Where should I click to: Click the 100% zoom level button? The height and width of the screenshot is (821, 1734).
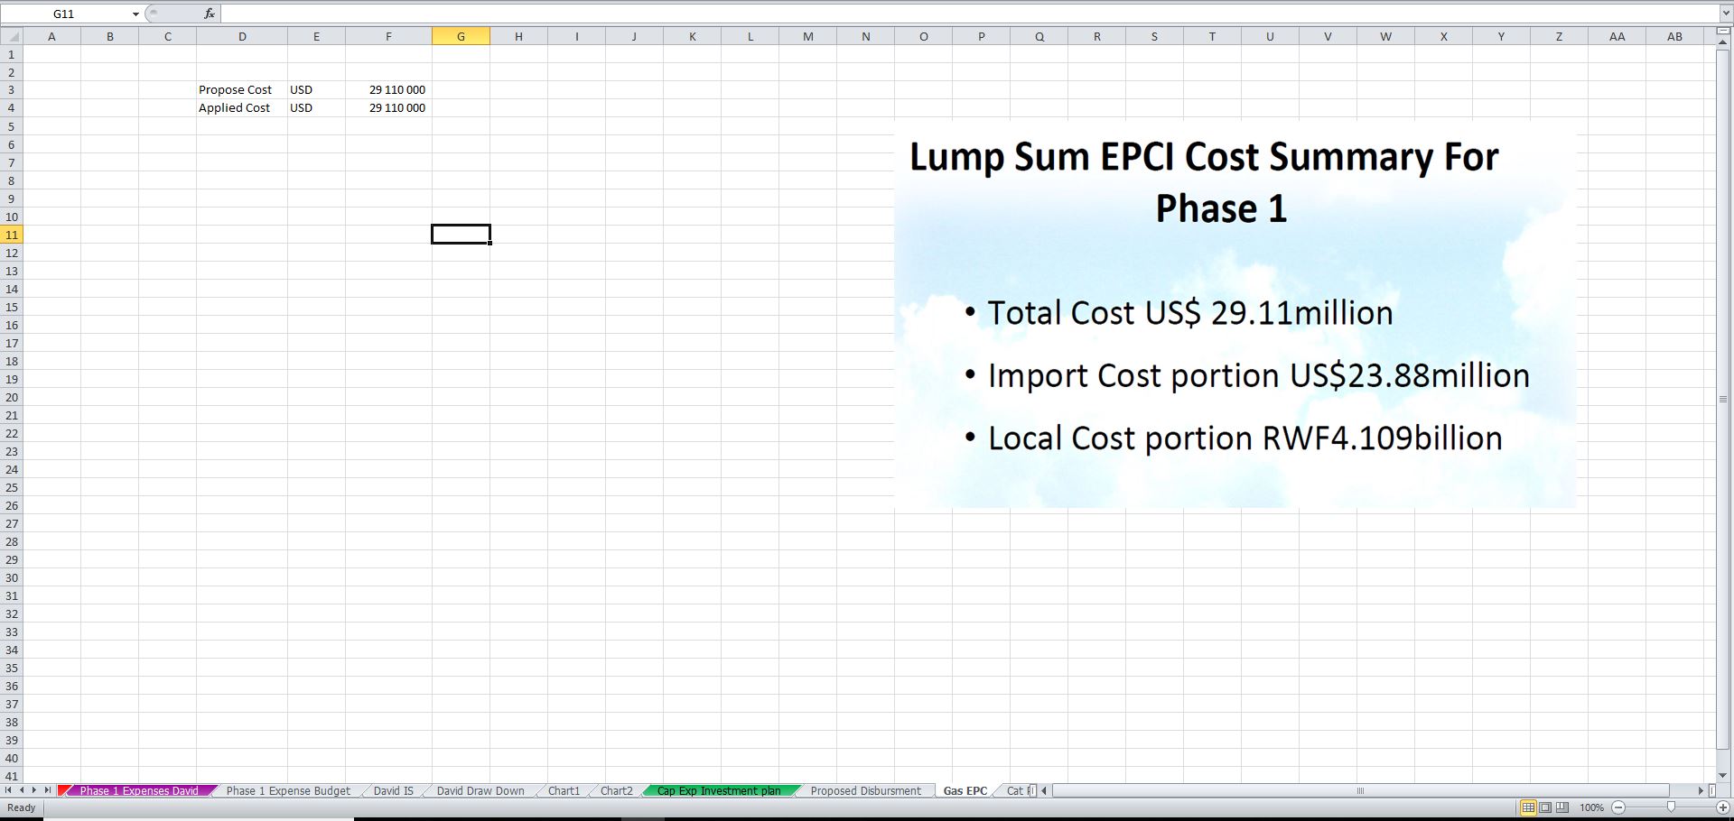tap(1591, 807)
